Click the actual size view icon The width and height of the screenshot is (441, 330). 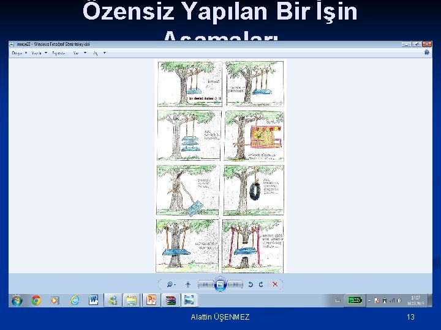188,284
